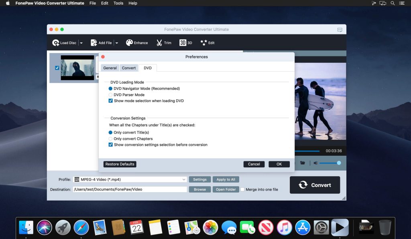The height and width of the screenshot is (239, 411).
Task: Open the Enhance tool
Action: (x=136, y=42)
